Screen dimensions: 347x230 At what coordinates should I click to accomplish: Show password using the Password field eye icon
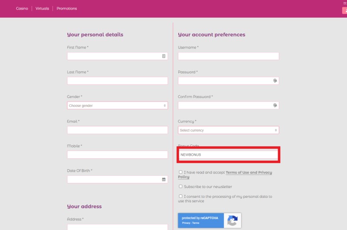point(275,81)
